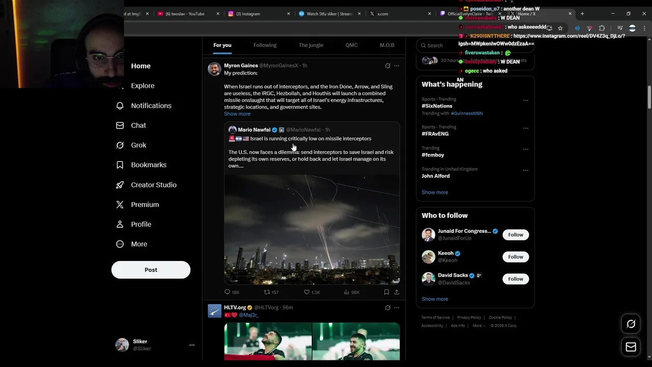Screen dimensions: 652x367
Task: Share Myron Gaines's post
Action: pos(397,292)
